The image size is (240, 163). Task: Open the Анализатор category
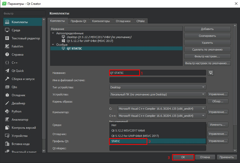(23, 120)
